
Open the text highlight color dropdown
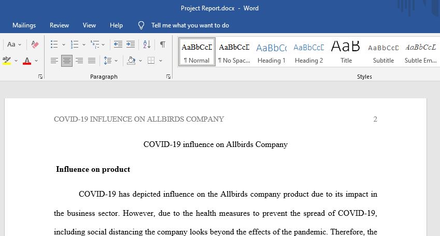[x=16, y=61]
